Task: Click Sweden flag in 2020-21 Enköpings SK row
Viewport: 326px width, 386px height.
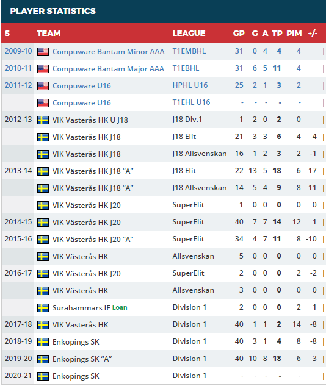Action: (43, 376)
